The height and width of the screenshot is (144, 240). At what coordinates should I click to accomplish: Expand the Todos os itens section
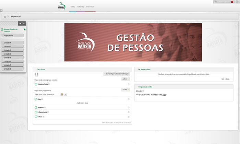pos(36,84)
